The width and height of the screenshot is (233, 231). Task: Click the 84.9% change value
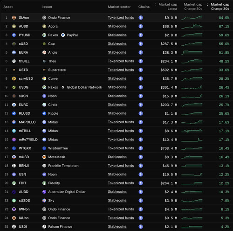tap(224, 18)
